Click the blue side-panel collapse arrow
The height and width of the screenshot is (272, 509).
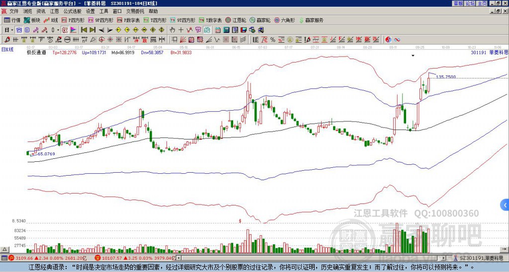pos(505,205)
